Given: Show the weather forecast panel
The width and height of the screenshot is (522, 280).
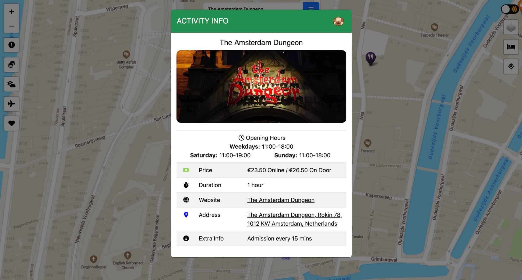Looking at the screenshot, I should point(12,84).
